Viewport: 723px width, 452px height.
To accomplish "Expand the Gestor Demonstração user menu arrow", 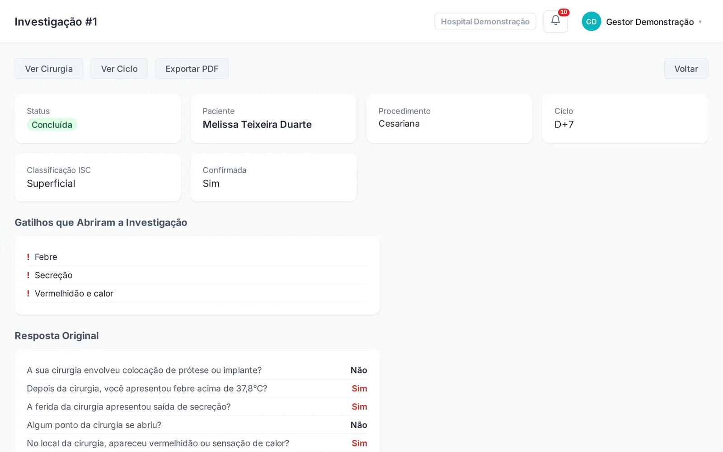I will (x=700, y=22).
